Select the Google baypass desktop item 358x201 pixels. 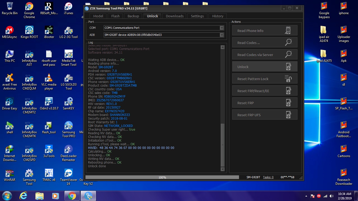point(324,10)
